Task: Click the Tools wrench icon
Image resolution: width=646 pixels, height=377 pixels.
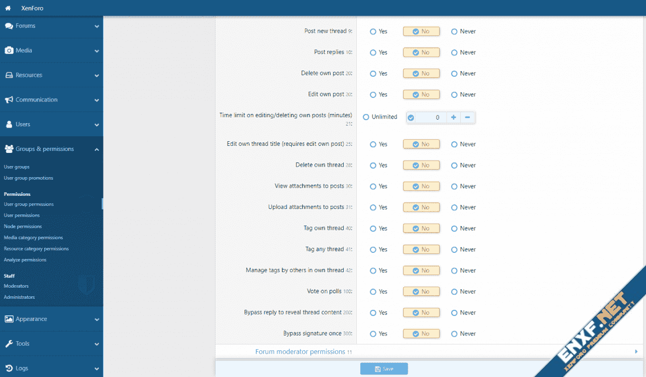Action: (9, 344)
